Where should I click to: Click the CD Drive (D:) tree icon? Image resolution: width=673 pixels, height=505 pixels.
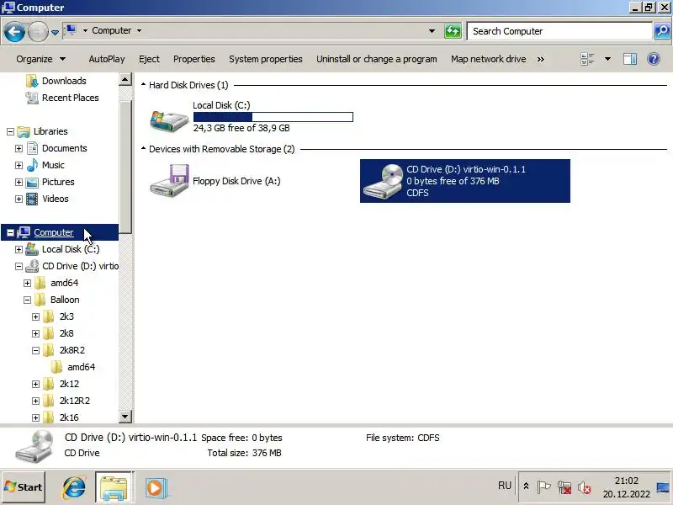click(32, 266)
